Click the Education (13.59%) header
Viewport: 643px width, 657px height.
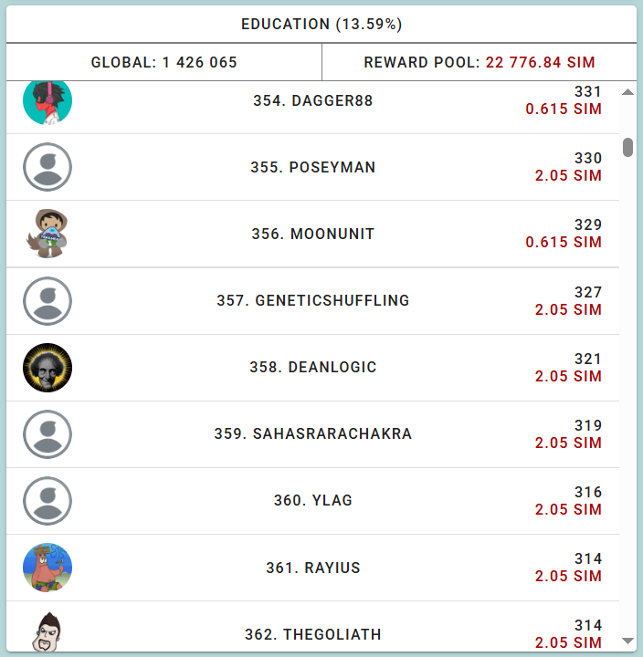[321, 24]
